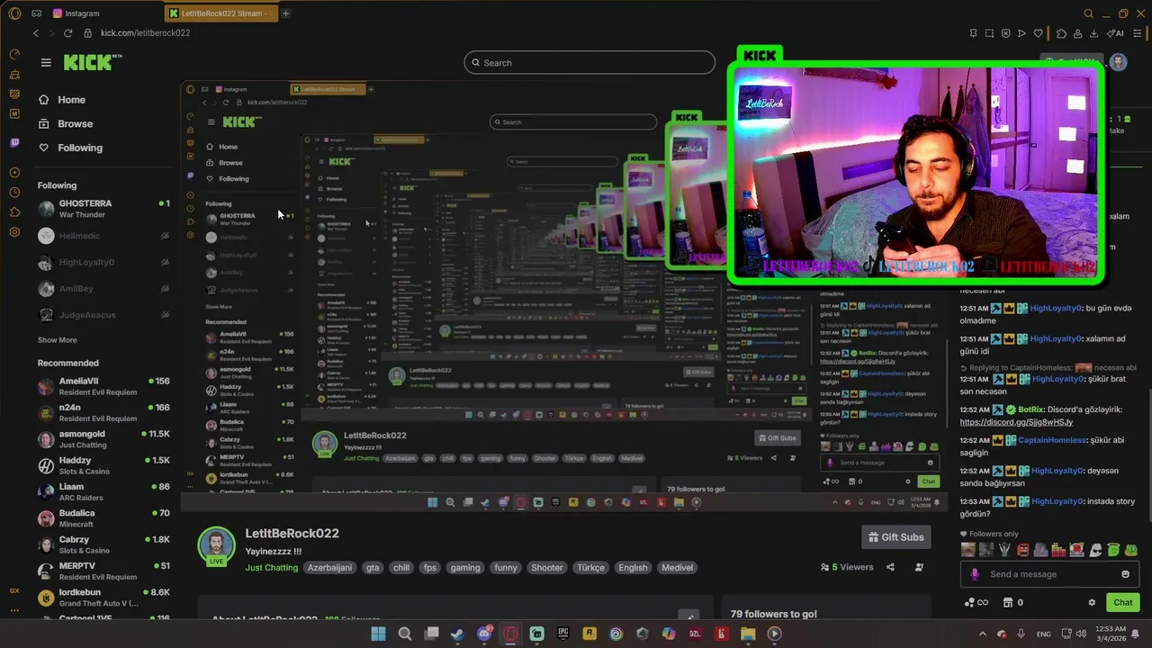Click the snapshot icon in the address bar
Image resolution: width=1152 pixels, height=648 pixels.
989,33
